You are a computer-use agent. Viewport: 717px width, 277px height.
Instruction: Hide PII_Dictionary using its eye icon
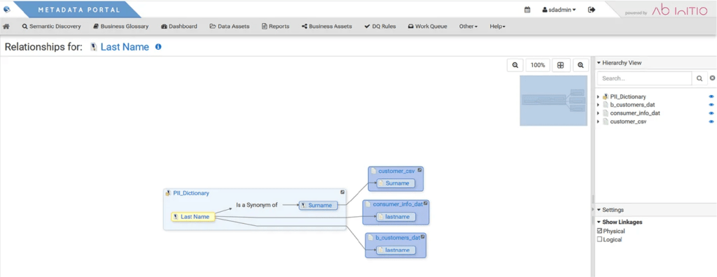coord(711,97)
